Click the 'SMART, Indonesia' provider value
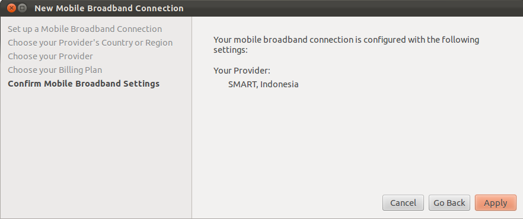 click(x=263, y=84)
